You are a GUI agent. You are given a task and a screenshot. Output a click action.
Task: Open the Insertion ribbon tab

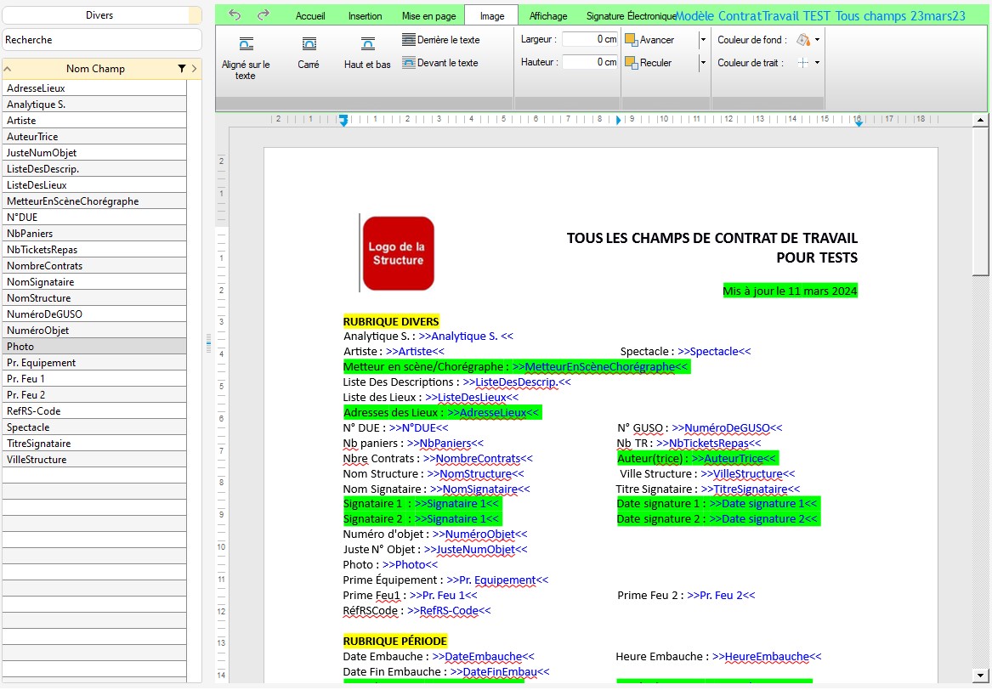tap(365, 16)
